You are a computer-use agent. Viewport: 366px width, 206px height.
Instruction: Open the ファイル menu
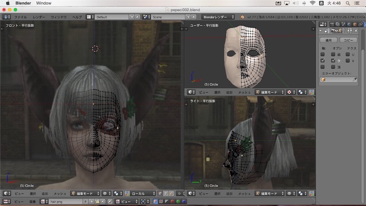point(20,17)
